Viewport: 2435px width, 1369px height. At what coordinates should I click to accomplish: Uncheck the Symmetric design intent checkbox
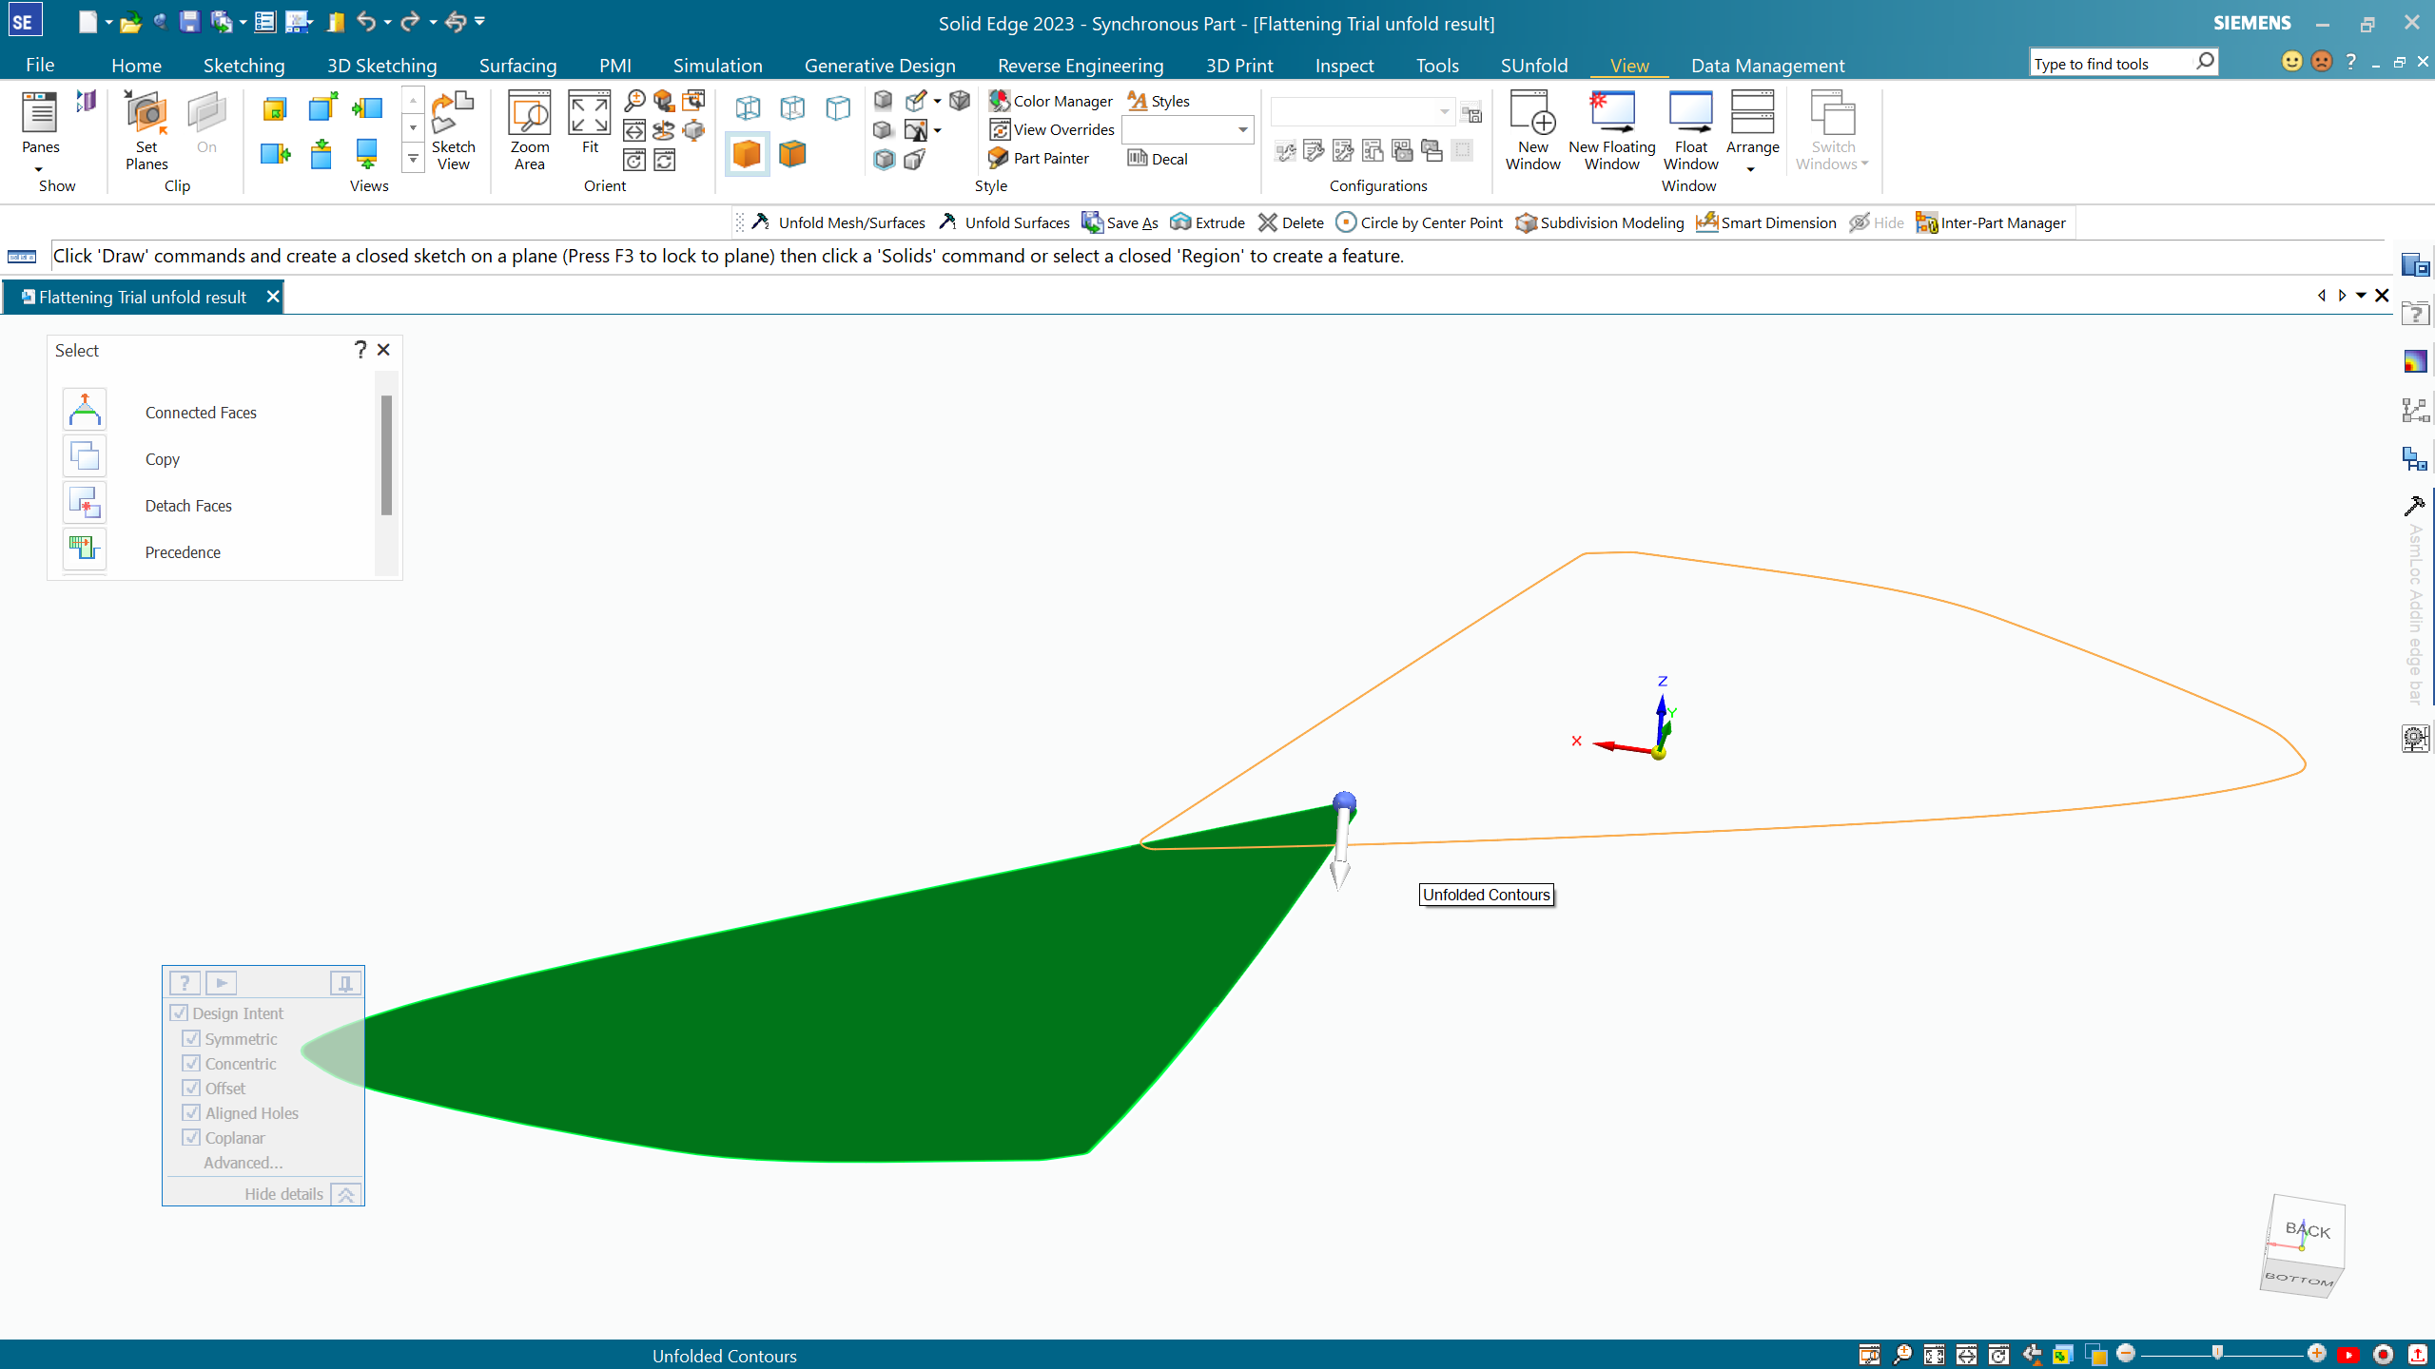(191, 1038)
